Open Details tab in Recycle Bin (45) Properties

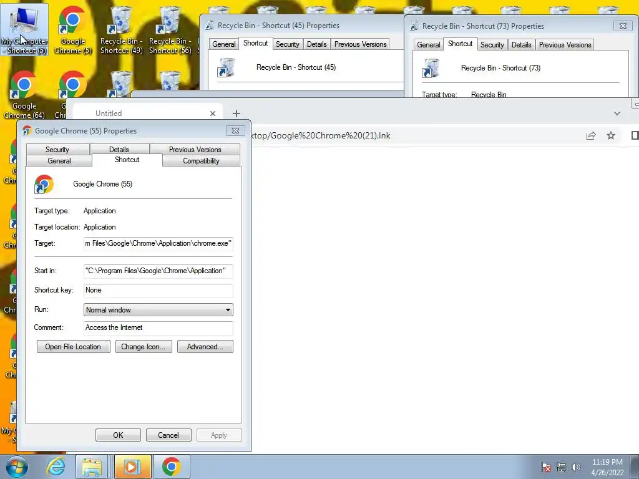click(x=316, y=44)
